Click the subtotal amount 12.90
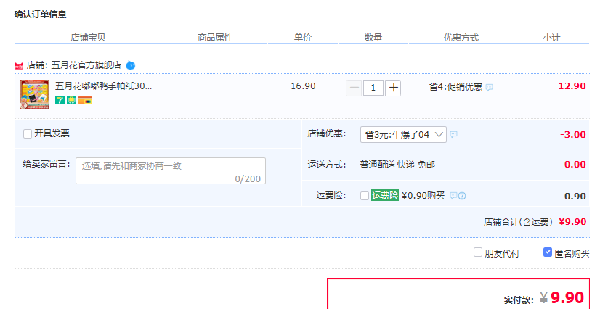Screen dimensions: 616x309 pos(572,86)
